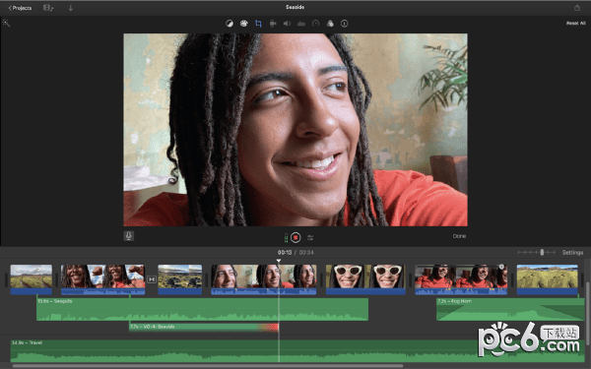The width and height of the screenshot is (591, 369).
Task: Select the red shirt clip near timeline end
Action: coord(461,279)
